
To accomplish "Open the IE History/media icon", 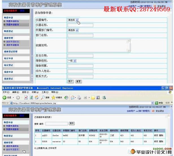I will pyautogui.click(x=66, y=97).
